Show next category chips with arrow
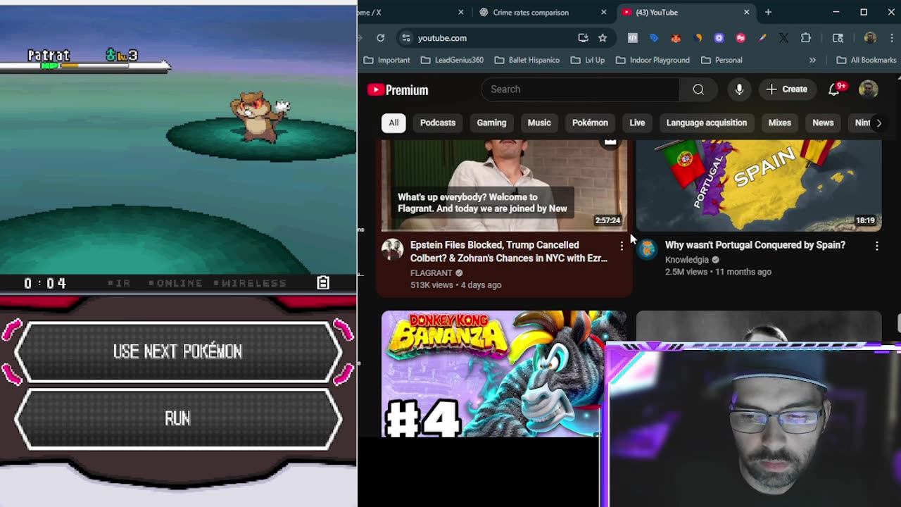 878,123
